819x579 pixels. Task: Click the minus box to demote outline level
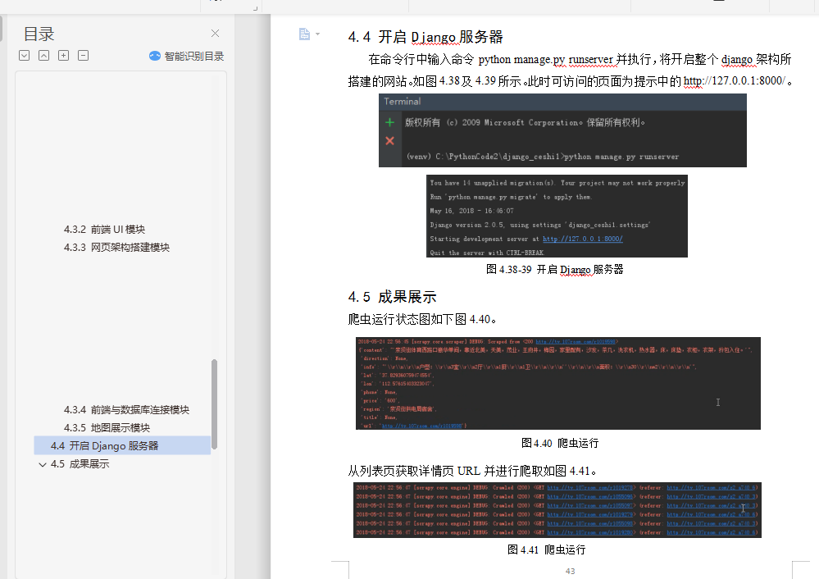tap(83, 56)
